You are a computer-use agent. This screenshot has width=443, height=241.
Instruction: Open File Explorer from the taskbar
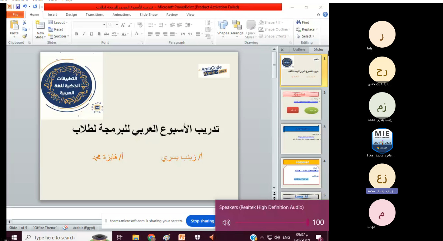click(x=136, y=237)
